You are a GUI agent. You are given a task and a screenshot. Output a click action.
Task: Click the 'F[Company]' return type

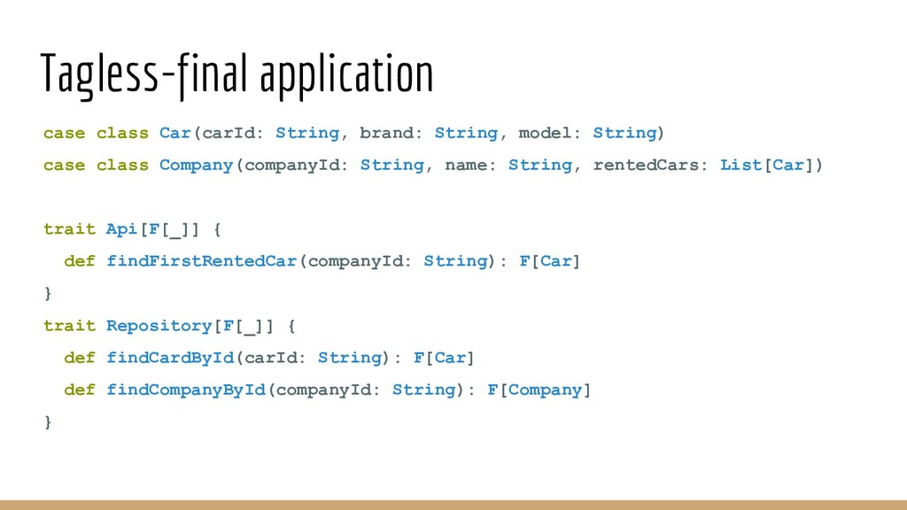coord(539,390)
